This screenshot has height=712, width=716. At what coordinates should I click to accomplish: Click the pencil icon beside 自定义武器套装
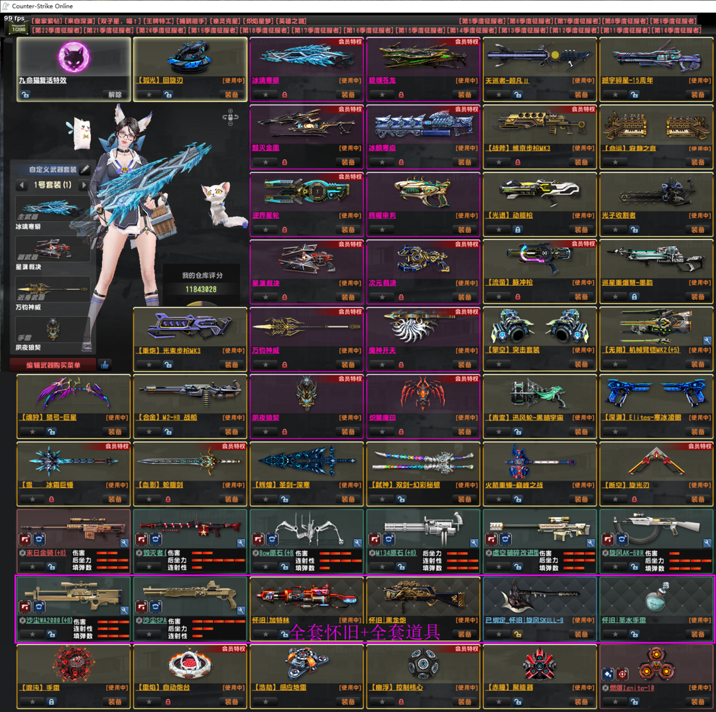[x=85, y=170]
